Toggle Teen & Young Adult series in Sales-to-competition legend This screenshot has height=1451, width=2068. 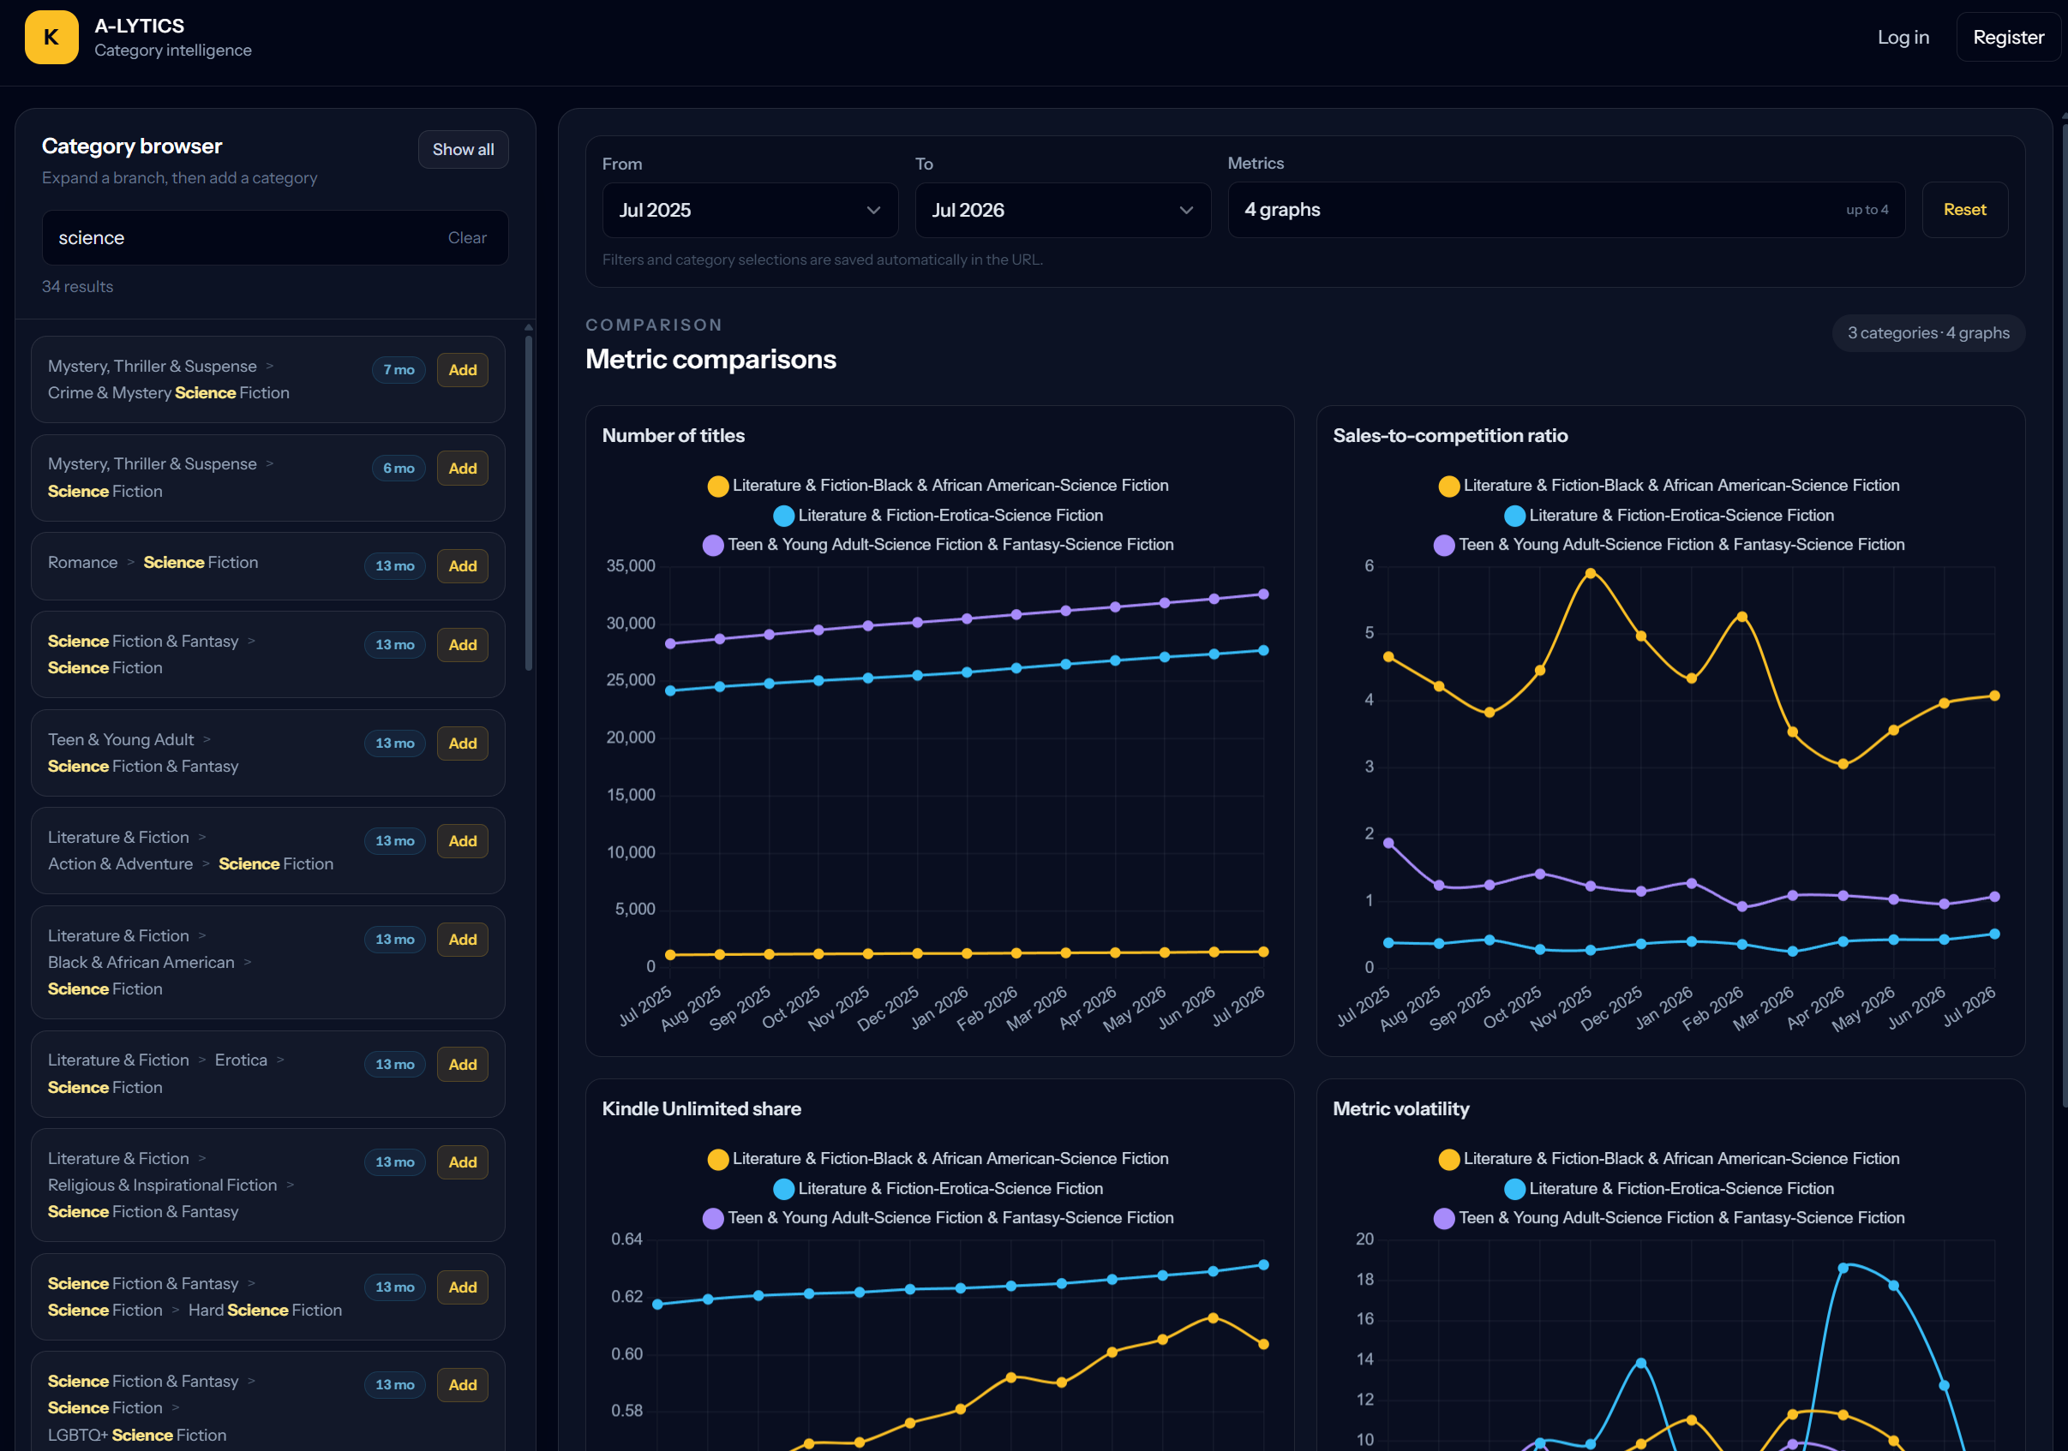(x=1669, y=545)
